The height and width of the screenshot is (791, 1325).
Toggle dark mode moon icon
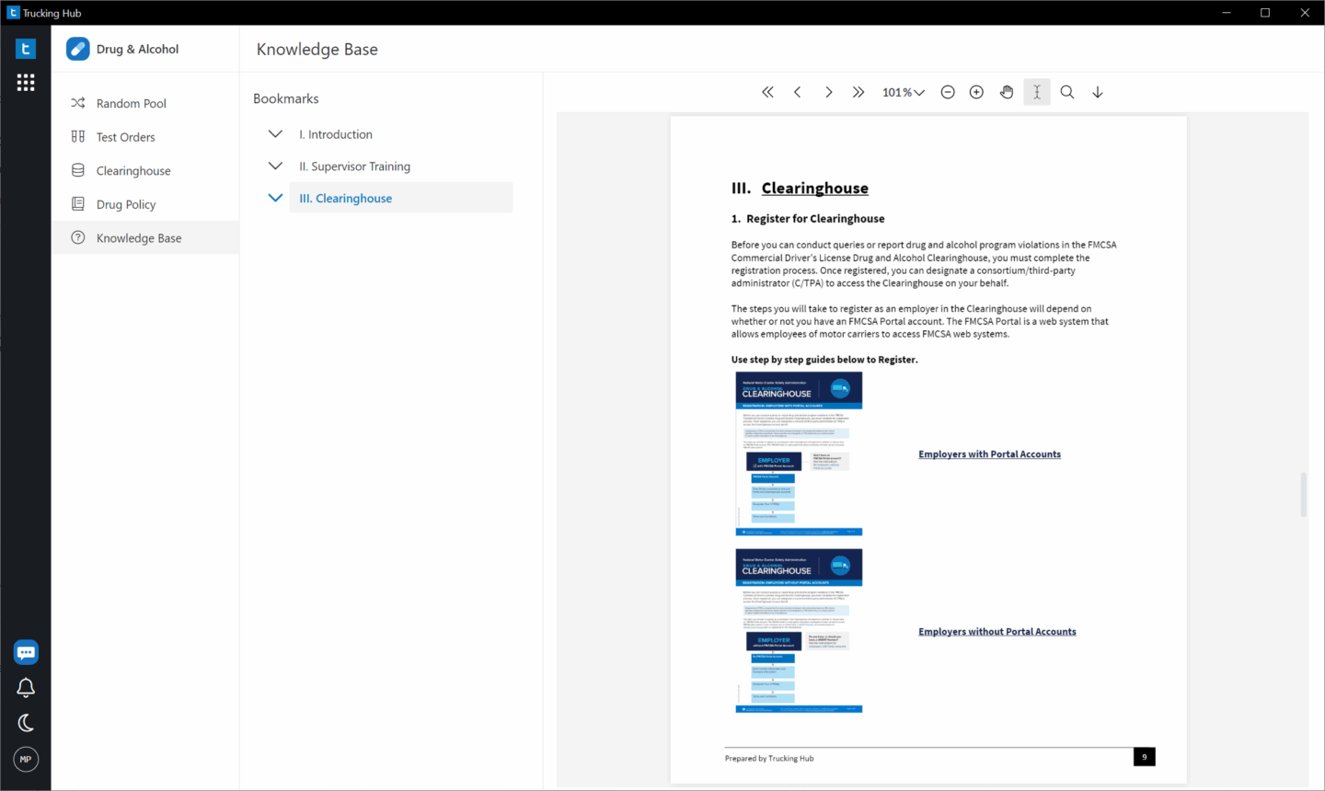tap(26, 723)
